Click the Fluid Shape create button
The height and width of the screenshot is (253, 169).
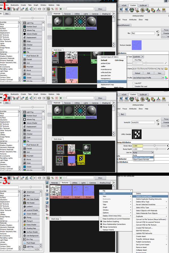tap(31, 243)
